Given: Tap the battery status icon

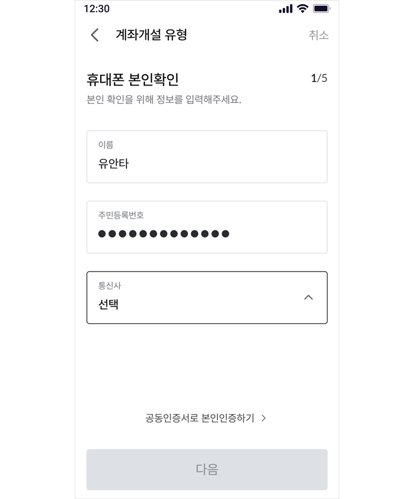Looking at the screenshot, I should coord(321,9).
